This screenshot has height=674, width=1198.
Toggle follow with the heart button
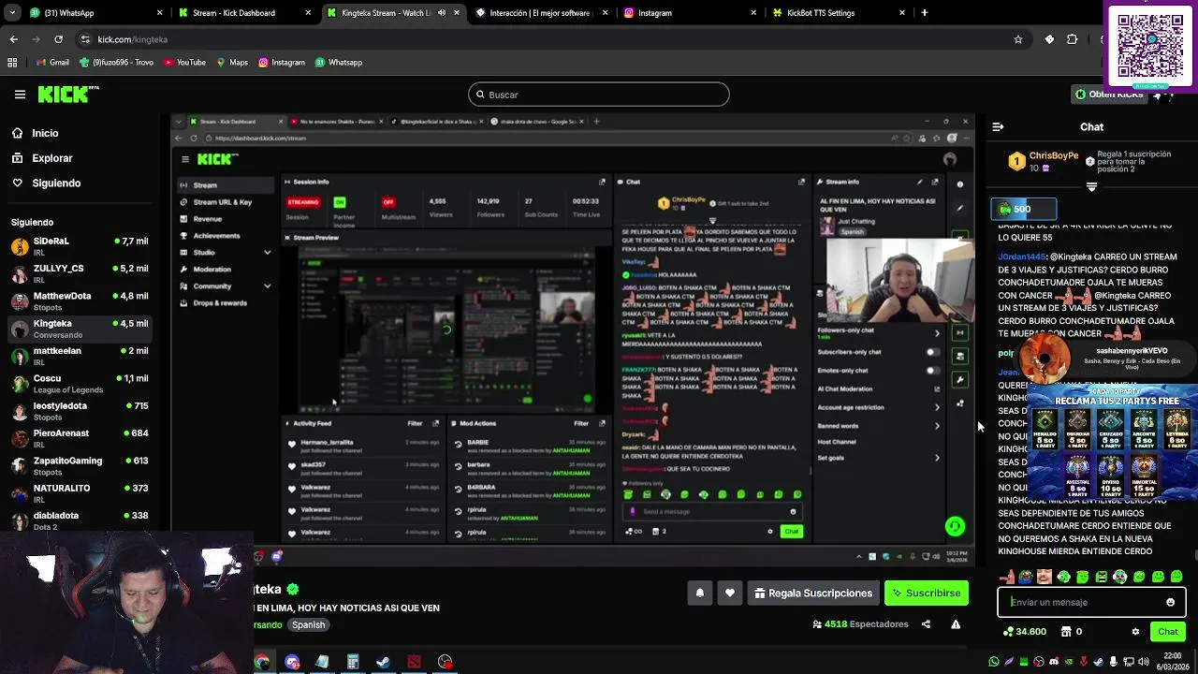(730, 593)
